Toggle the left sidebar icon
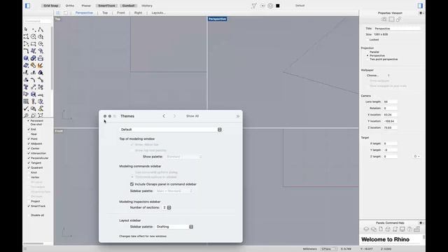 pos(28,6)
